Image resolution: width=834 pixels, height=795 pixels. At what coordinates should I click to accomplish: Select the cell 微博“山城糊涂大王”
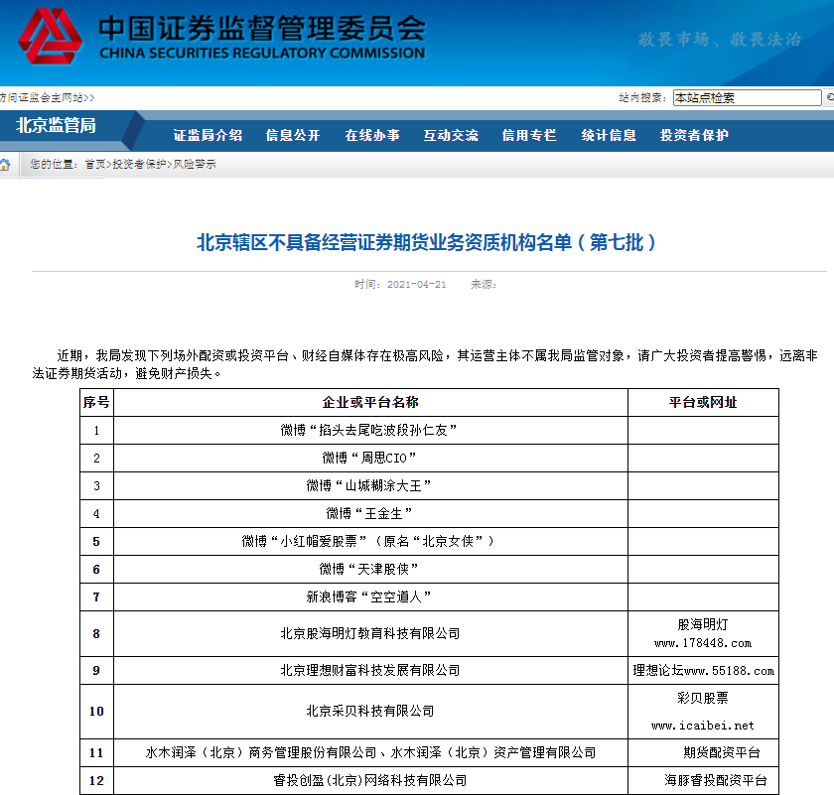tap(369, 485)
